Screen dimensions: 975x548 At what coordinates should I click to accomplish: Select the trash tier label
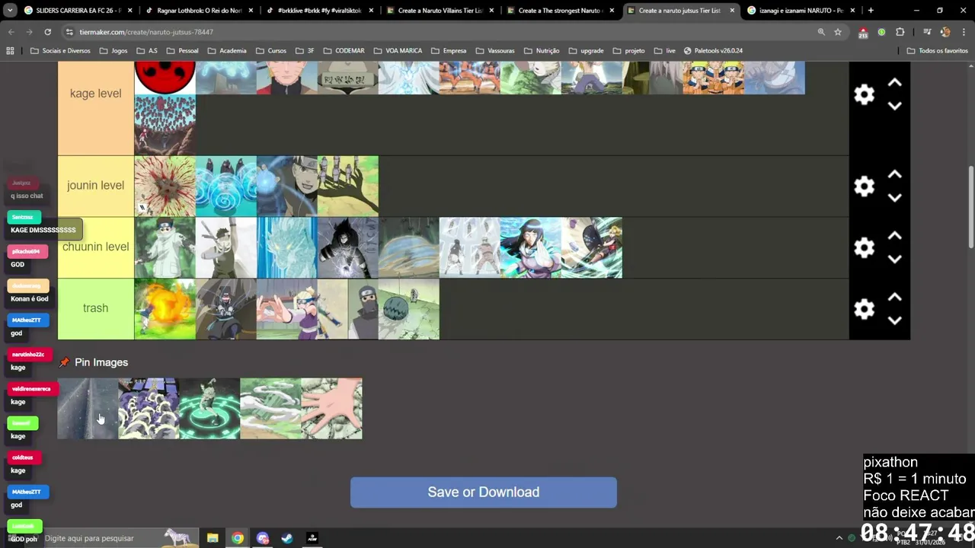point(96,308)
